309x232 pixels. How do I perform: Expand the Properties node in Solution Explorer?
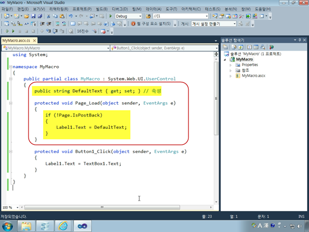coord(230,65)
